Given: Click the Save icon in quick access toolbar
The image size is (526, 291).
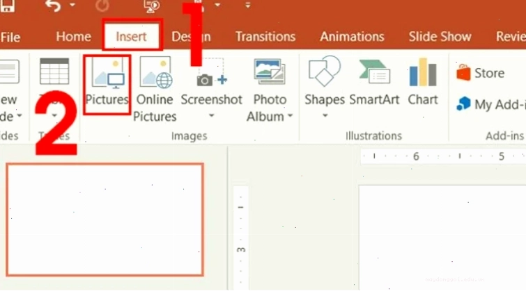Looking at the screenshot, I should [x=7, y=5].
